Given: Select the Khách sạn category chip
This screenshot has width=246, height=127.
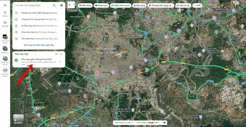Looking at the screenshot, I should (101, 5).
